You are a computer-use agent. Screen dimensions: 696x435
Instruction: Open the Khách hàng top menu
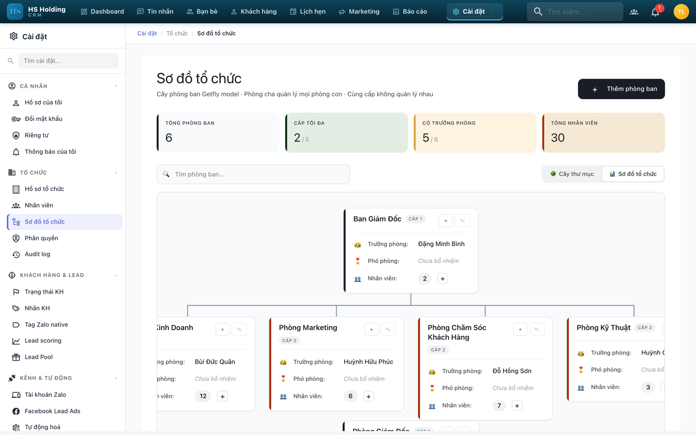coord(254,12)
